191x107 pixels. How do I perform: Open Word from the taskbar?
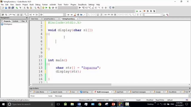tap(79, 104)
